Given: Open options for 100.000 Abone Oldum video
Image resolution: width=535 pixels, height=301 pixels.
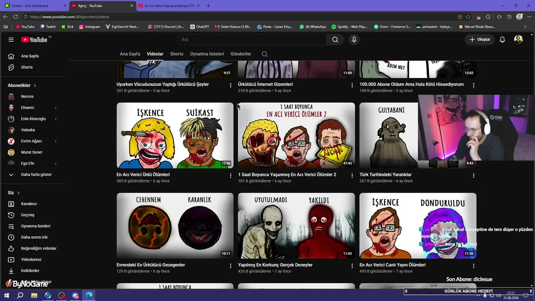Looking at the screenshot, I should 474,85.
